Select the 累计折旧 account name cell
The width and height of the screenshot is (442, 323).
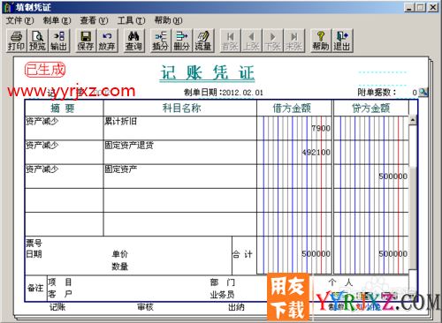(180, 128)
